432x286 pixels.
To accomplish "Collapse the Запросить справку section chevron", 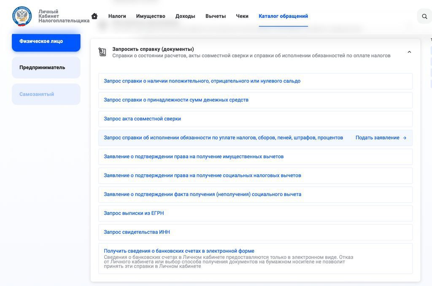I will [409, 52].
